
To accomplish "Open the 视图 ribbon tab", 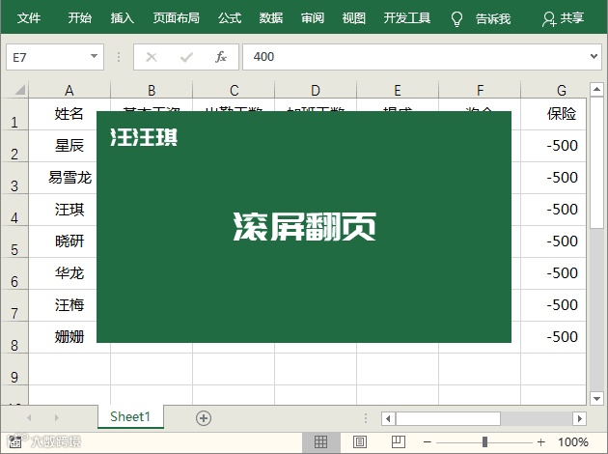I will (353, 17).
